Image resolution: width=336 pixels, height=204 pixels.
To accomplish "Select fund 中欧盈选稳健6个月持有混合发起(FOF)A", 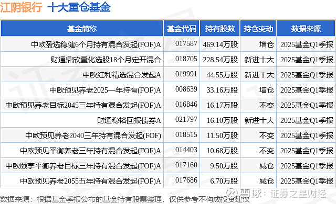I will point(96,44).
